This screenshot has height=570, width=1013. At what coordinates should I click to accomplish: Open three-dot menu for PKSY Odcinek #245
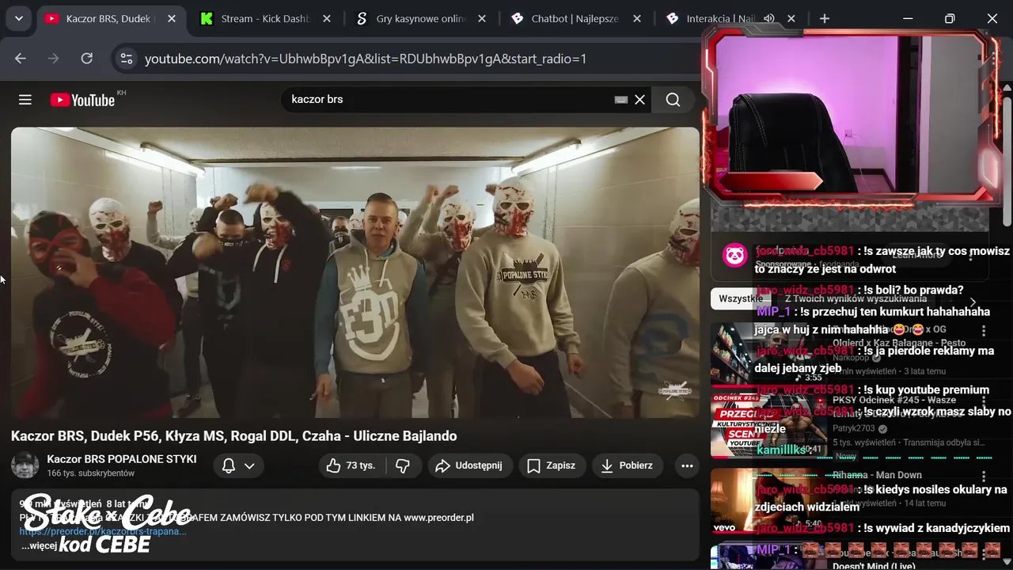point(985,404)
